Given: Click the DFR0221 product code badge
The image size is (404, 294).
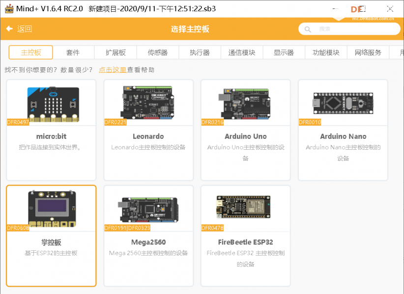Looking at the screenshot, I should click(115, 122).
